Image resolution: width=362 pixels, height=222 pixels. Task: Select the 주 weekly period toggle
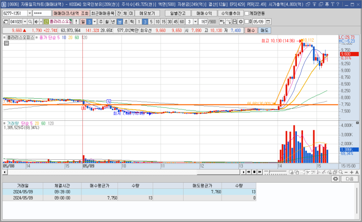click(x=101, y=22)
